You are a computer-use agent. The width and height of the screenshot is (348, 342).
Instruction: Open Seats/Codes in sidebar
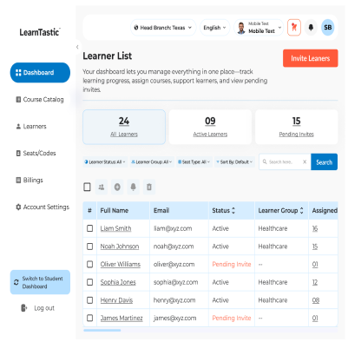click(x=36, y=154)
